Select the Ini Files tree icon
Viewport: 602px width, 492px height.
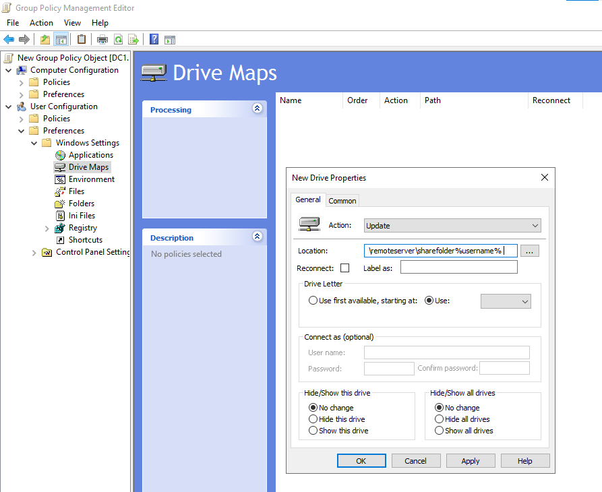click(60, 216)
